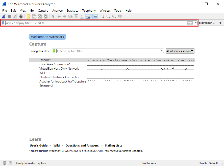Click the capture file comment pencil icon
224x166 pixels.
(x=10, y=163)
